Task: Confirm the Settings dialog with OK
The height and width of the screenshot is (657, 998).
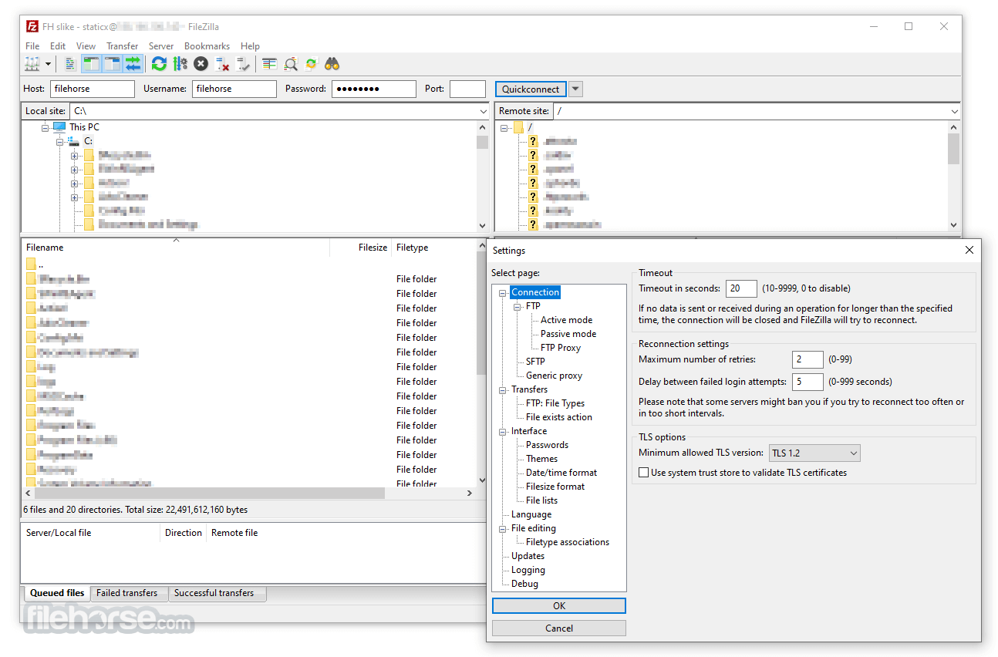Action: coord(559,606)
